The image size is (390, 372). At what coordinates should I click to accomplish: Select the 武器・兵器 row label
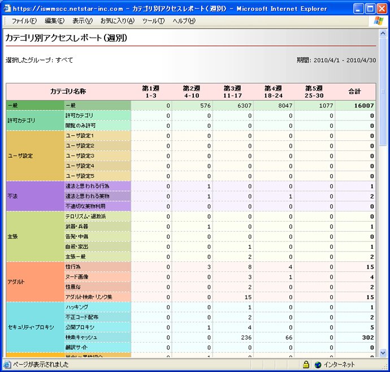point(97,227)
